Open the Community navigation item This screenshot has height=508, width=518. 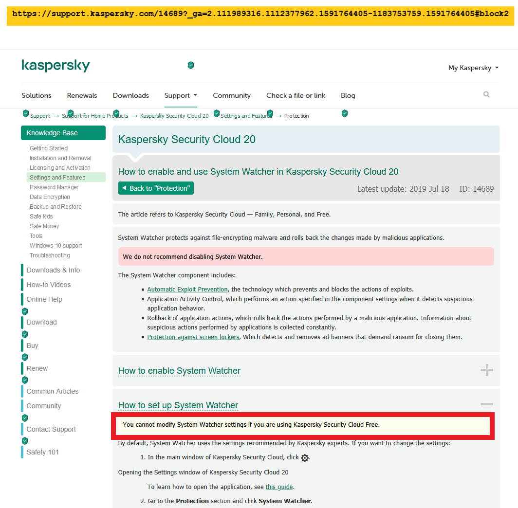[x=232, y=95]
